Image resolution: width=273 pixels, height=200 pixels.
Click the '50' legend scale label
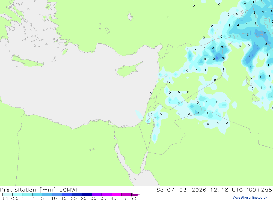coord(133,198)
